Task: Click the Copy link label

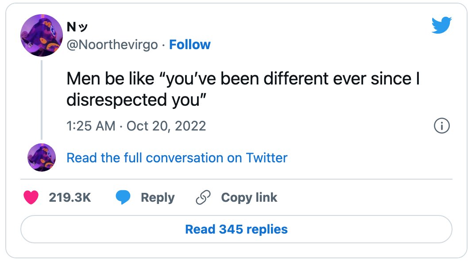Action: click(x=249, y=198)
